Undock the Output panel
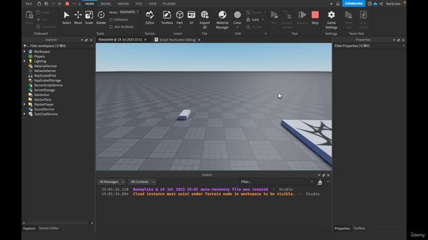 324,175
